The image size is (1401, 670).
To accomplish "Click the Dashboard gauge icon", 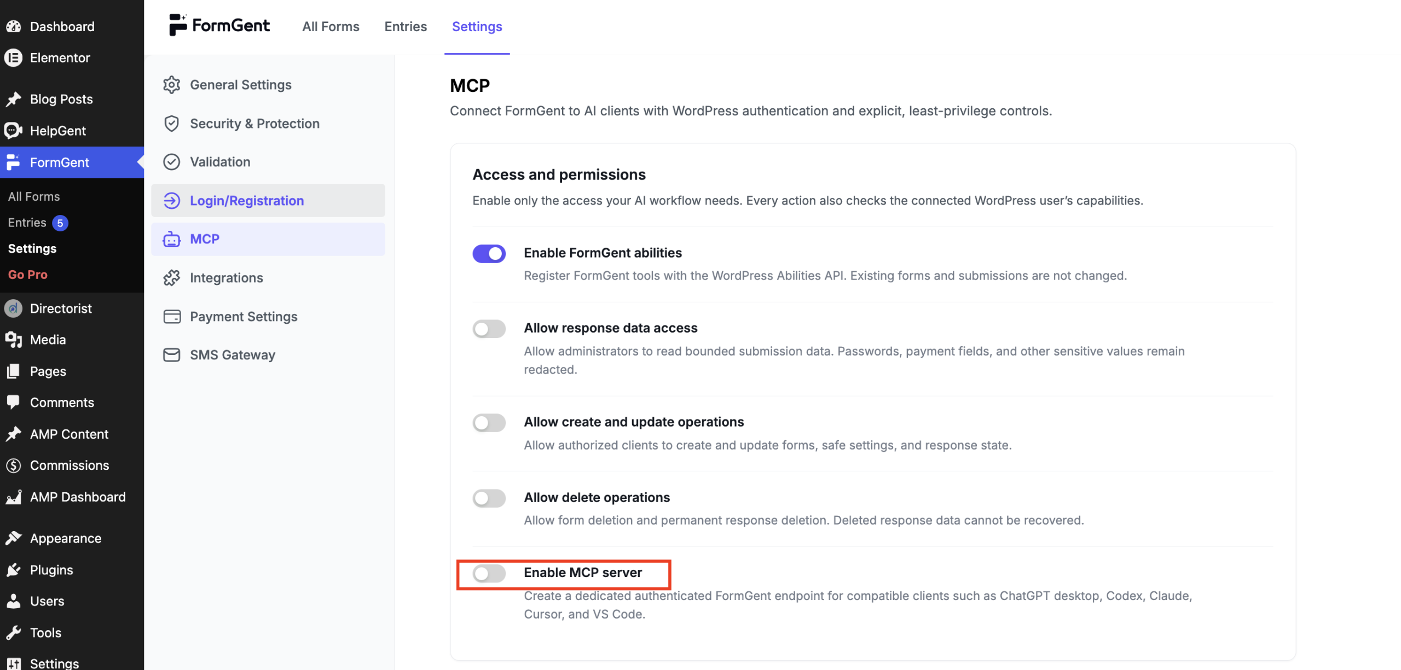I will [x=14, y=26].
